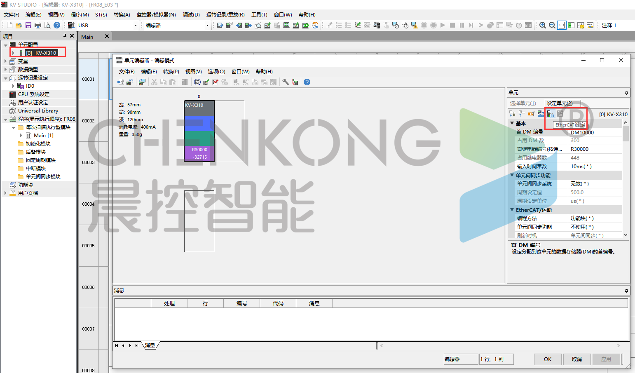Expand the 用户文档 tree node
635x373 pixels.
[x=5, y=193]
